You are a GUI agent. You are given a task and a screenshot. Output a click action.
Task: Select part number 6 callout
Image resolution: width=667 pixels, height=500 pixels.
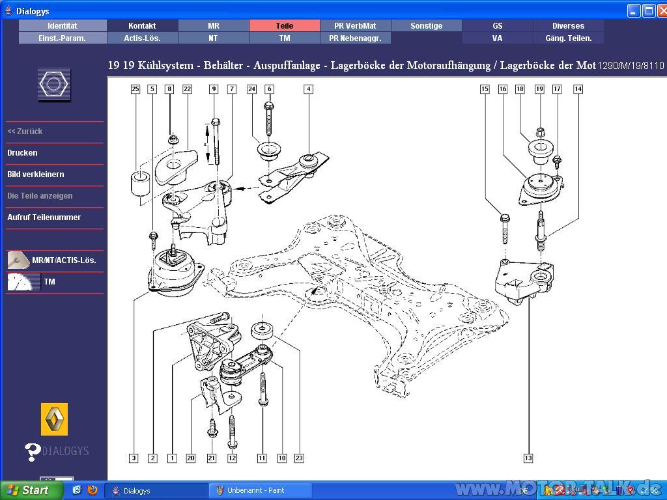[269, 89]
